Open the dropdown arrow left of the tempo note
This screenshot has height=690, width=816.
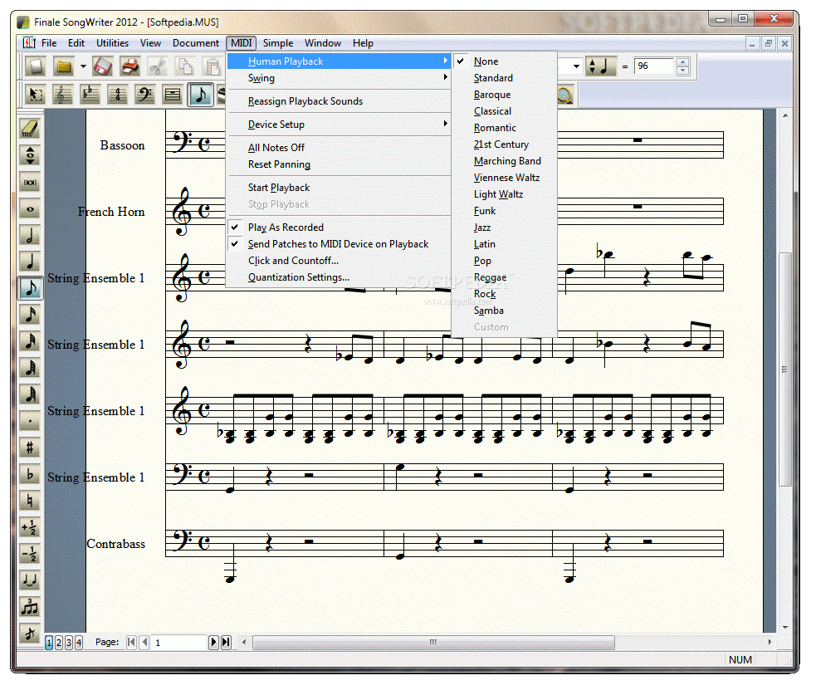tap(576, 66)
